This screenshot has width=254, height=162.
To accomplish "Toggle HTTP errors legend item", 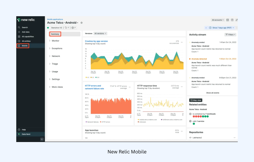I will 105,122.
